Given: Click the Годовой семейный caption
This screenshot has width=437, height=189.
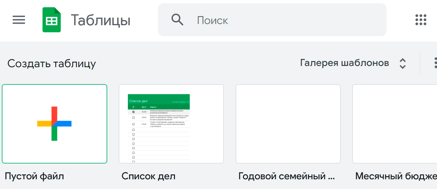Looking at the screenshot, I should [x=286, y=176].
